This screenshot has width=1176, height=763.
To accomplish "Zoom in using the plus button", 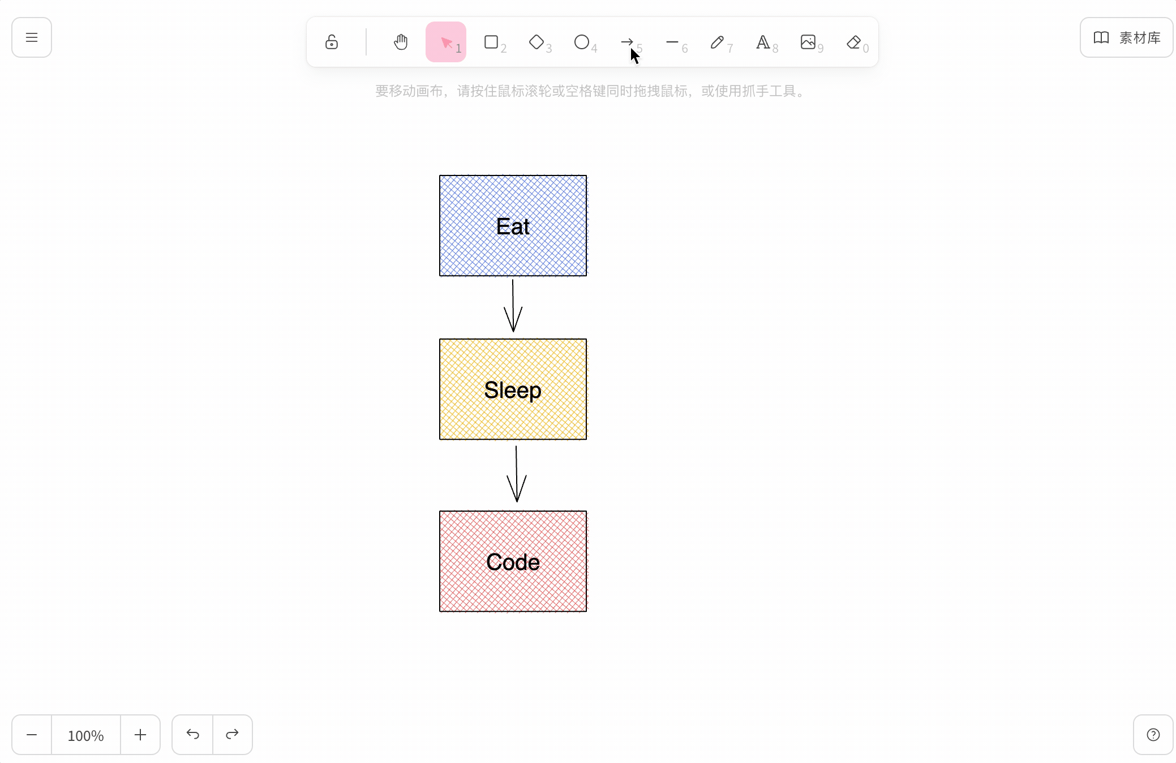I will (x=140, y=735).
